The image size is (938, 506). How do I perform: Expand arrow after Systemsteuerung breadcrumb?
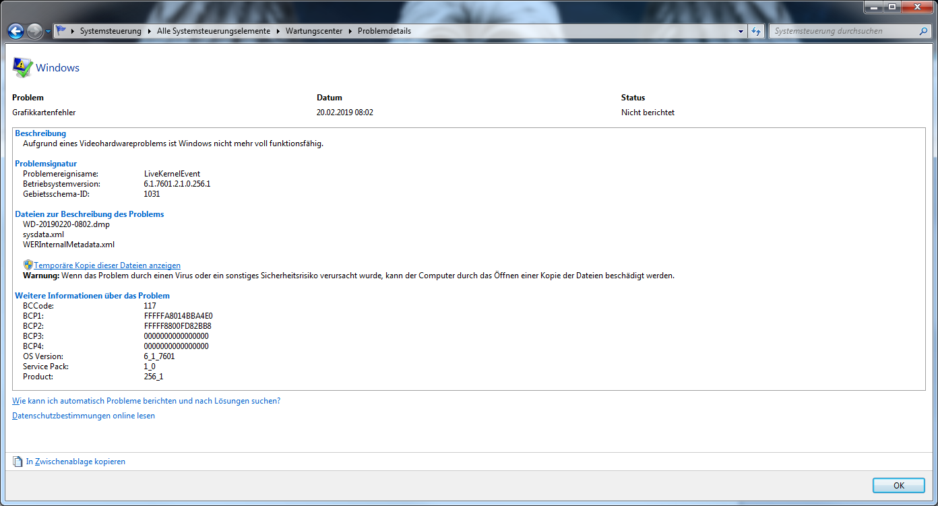pyautogui.click(x=149, y=31)
